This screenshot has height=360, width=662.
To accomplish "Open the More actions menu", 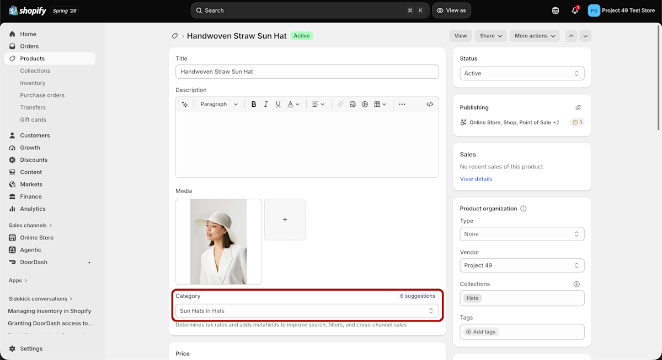I will 535,36.
